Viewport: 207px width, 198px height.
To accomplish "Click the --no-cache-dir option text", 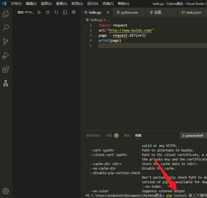I will point(103,168).
